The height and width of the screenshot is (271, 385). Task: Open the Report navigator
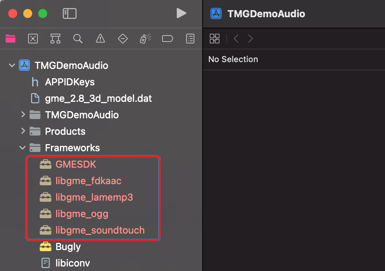pos(190,39)
